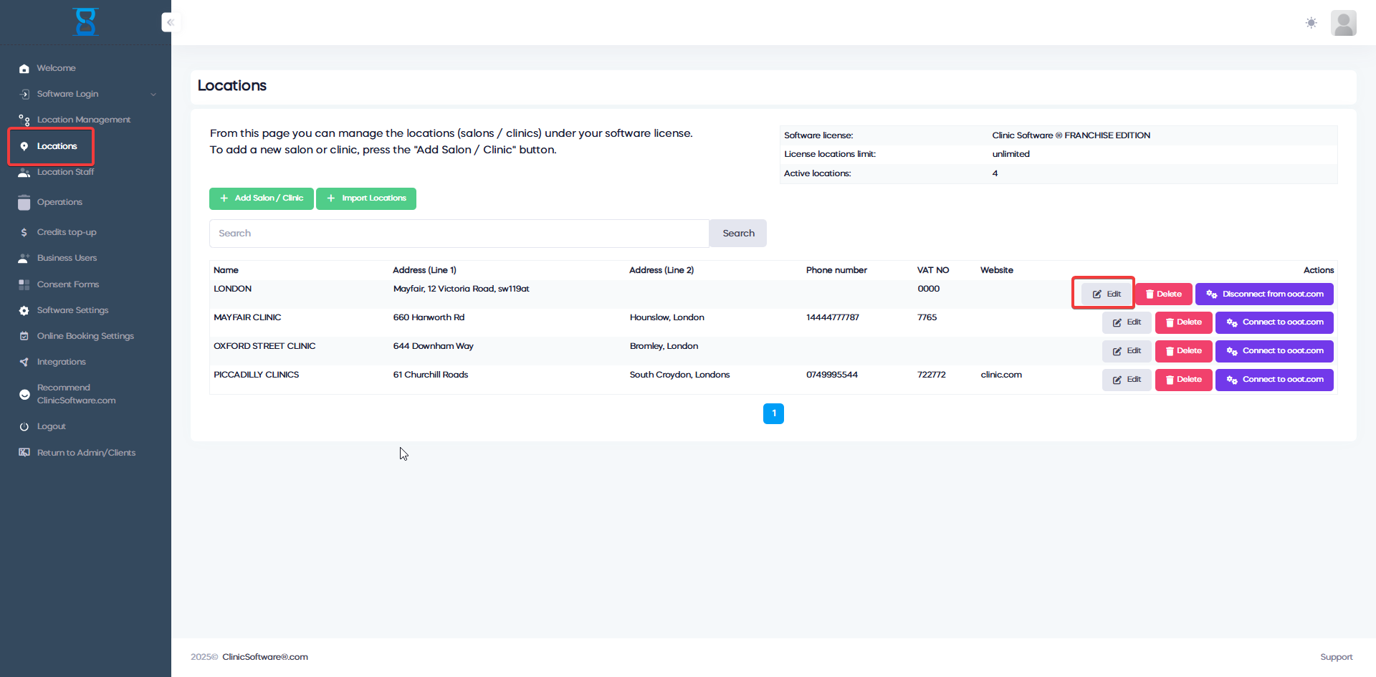Open Welcome page from sidebar
Screen dimensions: 1376x677
coord(56,68)
